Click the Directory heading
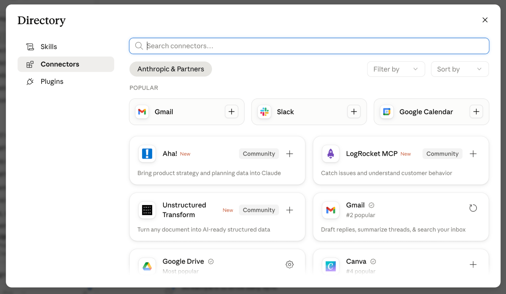The image size is (506, 294). pos(42,20)
